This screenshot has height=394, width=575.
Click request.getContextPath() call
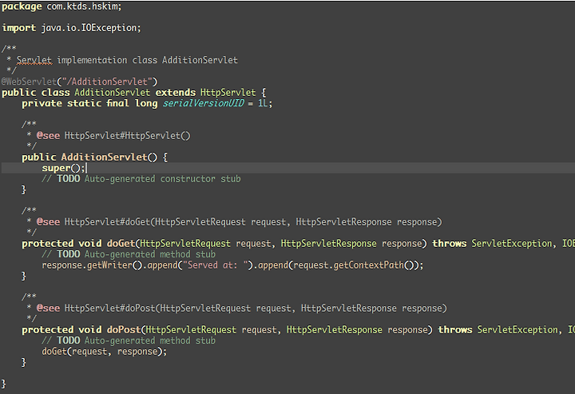coord(354,265)
